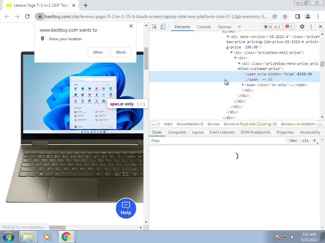Screen dimensions: 325x243
Task: Open DevTools settings gear
Action: (x=302, y=27)
